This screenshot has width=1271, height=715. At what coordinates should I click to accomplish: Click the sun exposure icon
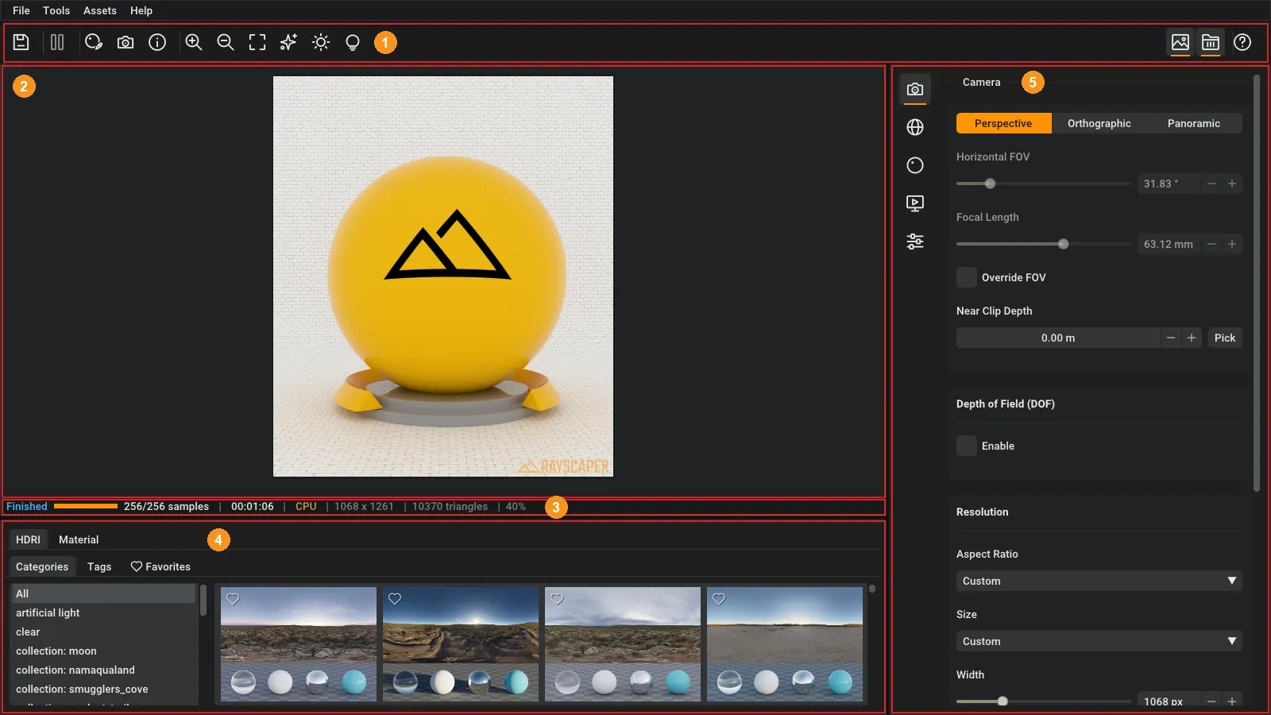pyautogui.click(x=321, y=42)
